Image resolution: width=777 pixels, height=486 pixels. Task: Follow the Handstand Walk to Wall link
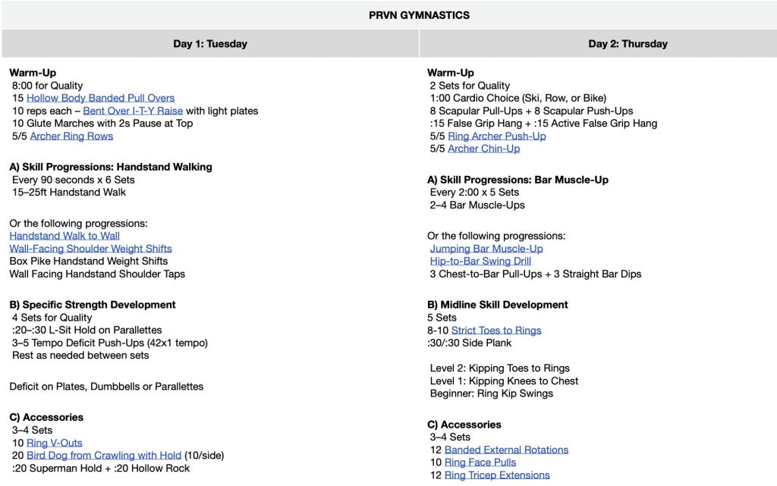click(64, 236)
